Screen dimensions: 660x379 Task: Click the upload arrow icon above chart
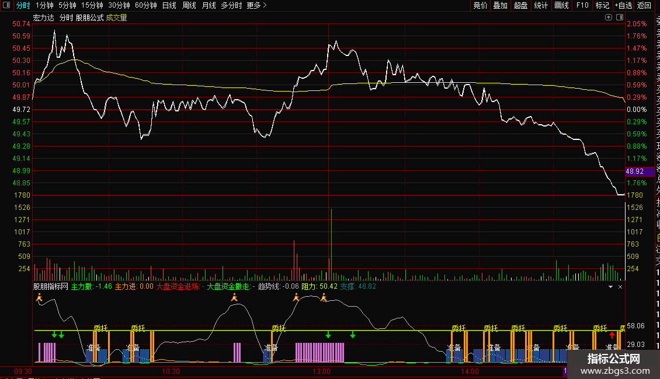609,17
